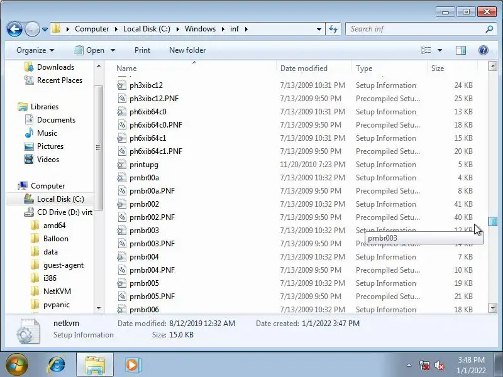503x377 pixels.
Task: Open the Windows Start menu
Action: (x=16, y=364)
